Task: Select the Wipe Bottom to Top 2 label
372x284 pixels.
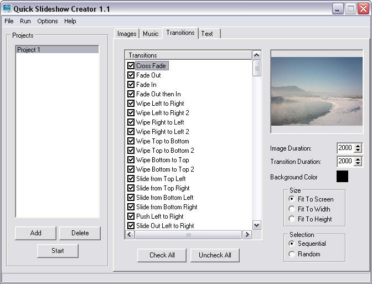Action: [x=165, y=169]
